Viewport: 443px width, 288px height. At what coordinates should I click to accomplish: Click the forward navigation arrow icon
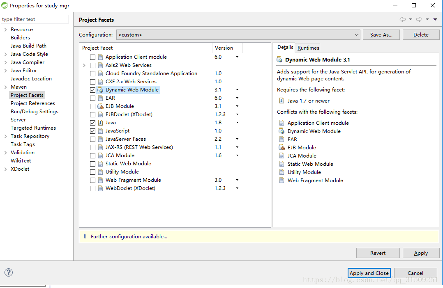(x=419, y=19)
